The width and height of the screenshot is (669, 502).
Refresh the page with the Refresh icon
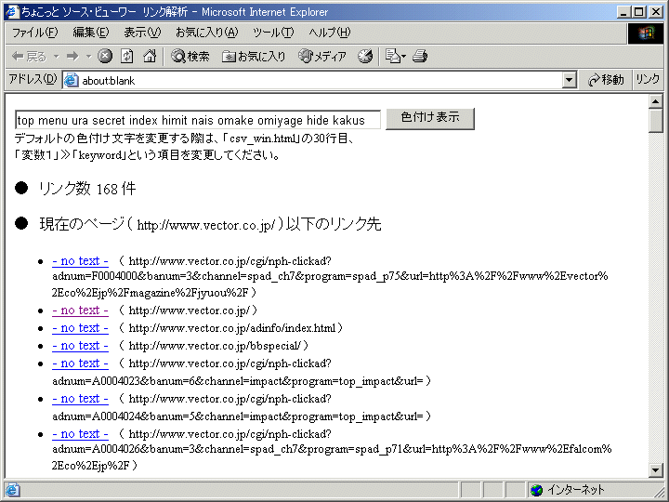click(126, 56)
